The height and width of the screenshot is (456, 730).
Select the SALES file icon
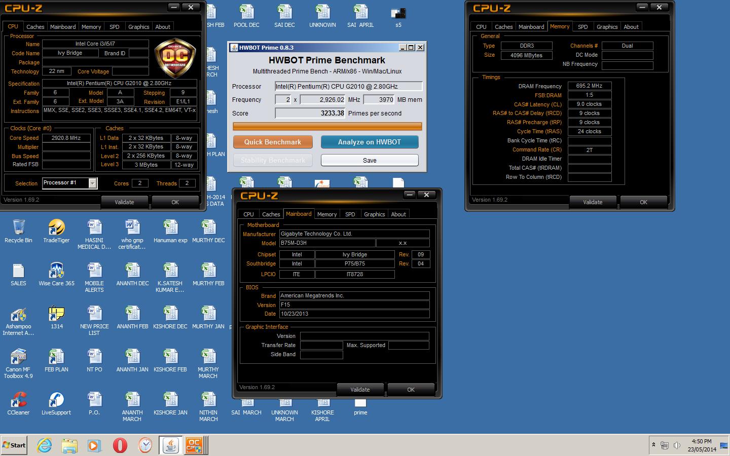(18, 274)
